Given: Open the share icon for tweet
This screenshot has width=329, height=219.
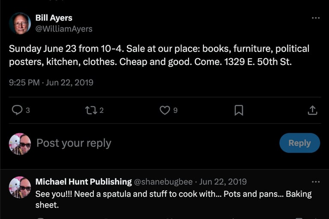Looking at the screenshot, I should click(313, 110).
